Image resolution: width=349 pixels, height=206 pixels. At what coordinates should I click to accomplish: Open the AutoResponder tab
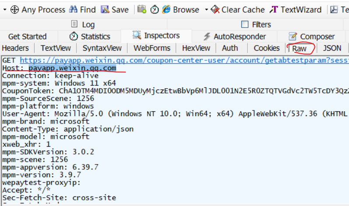pyautogui.click(x=234, y=37)
